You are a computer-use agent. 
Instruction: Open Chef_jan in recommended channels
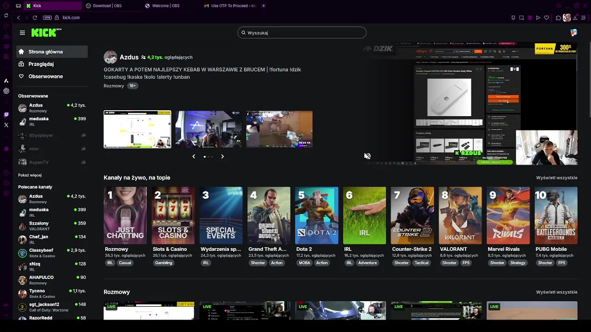click(x=52, y=239)
